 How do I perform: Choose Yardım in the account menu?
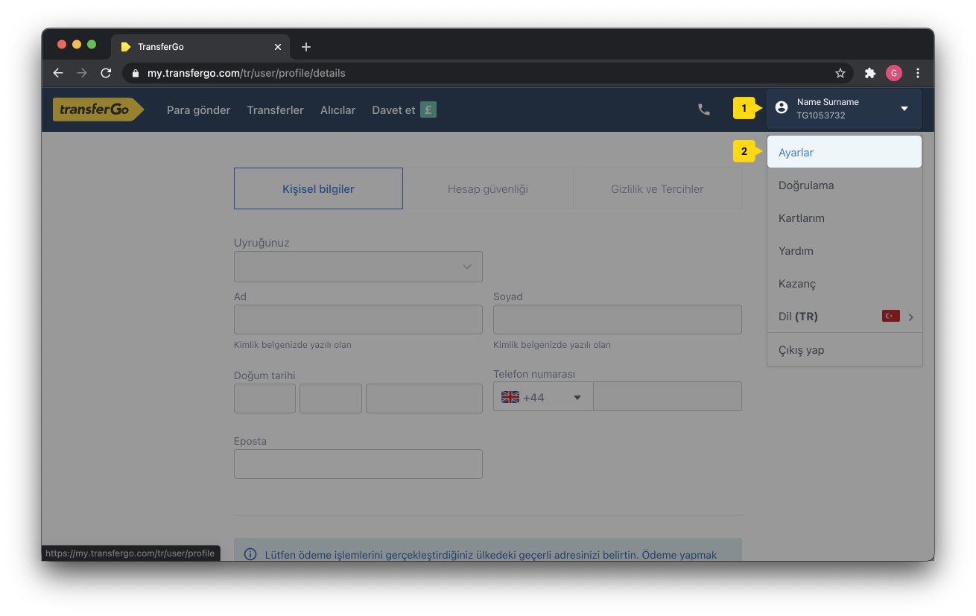[x=845, y=251]
